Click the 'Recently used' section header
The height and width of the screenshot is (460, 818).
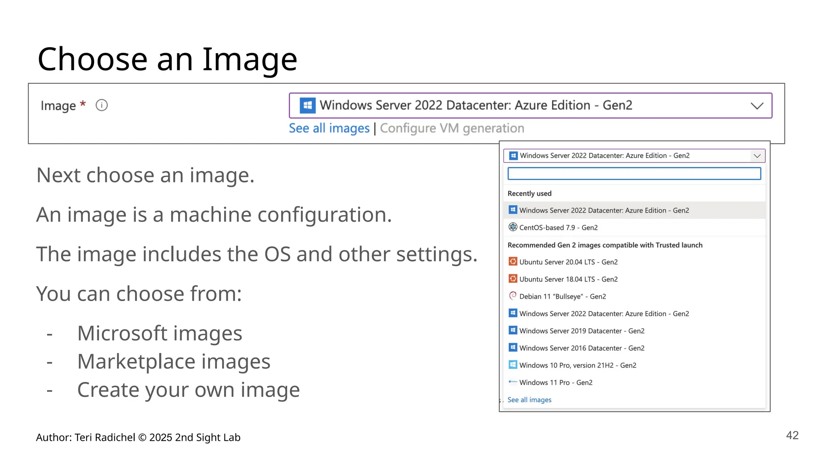(529, 193)
